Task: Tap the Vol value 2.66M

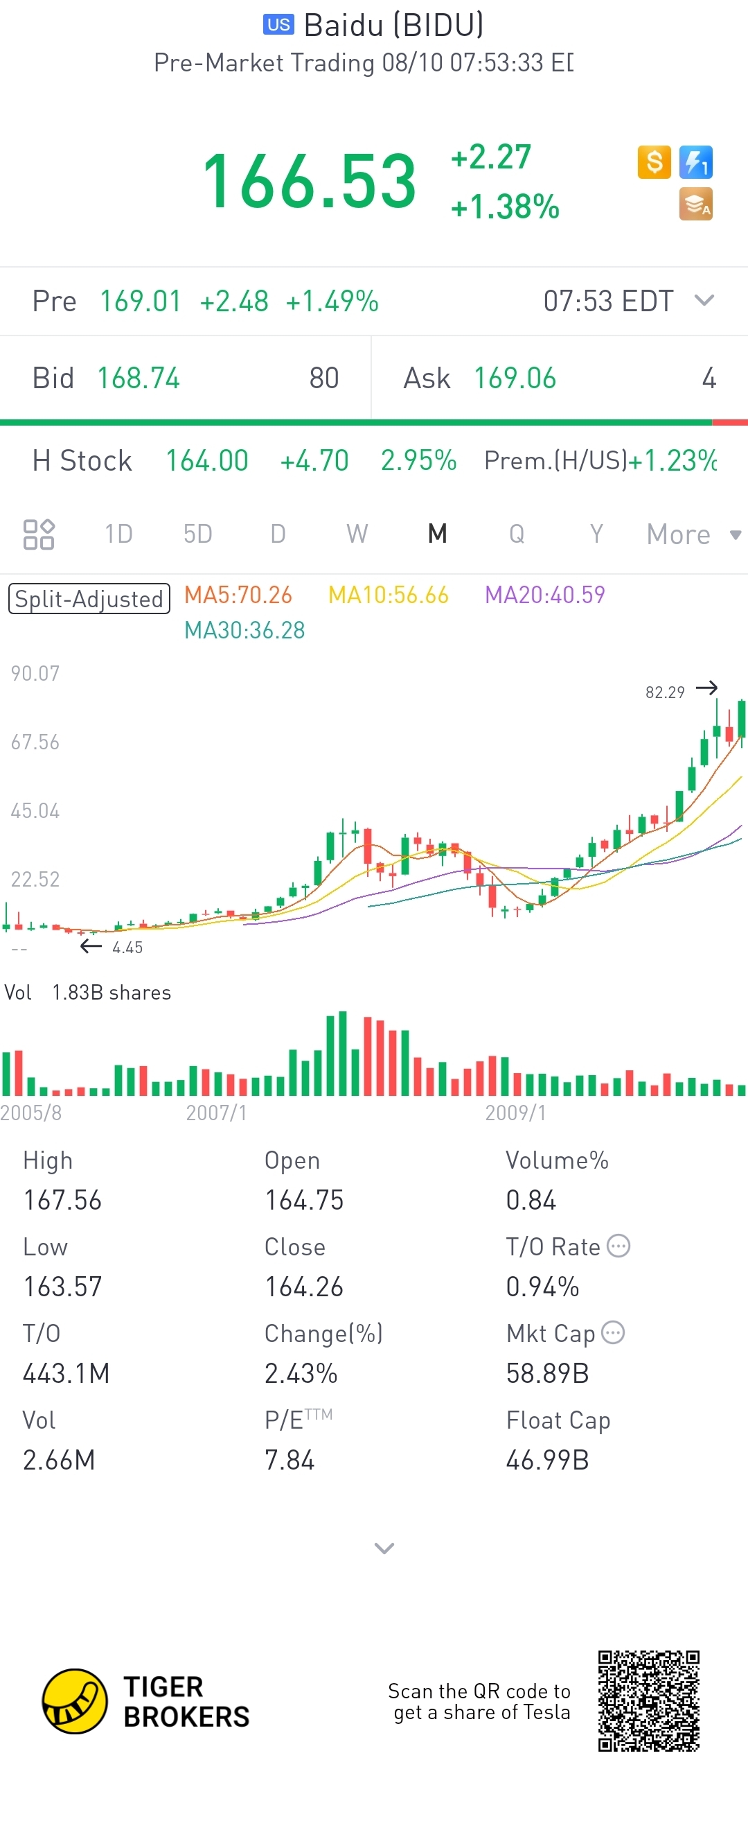Action: click(59, 1461)
